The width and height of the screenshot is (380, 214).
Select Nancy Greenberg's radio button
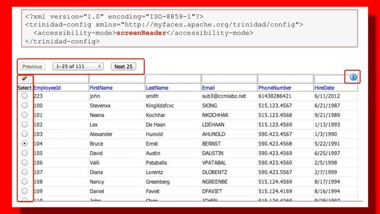coord(24,181)
